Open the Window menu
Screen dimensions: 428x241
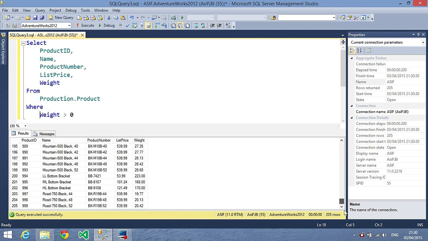(101, 10)
